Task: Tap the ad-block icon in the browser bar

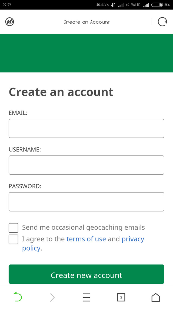Action: (9, 22)
